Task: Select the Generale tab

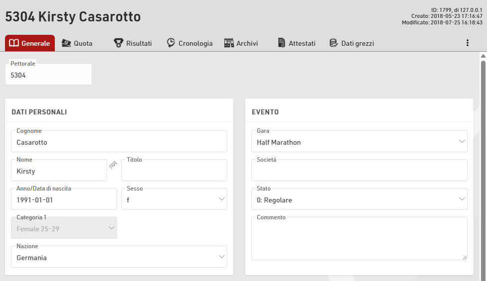Action: [30, 43]
